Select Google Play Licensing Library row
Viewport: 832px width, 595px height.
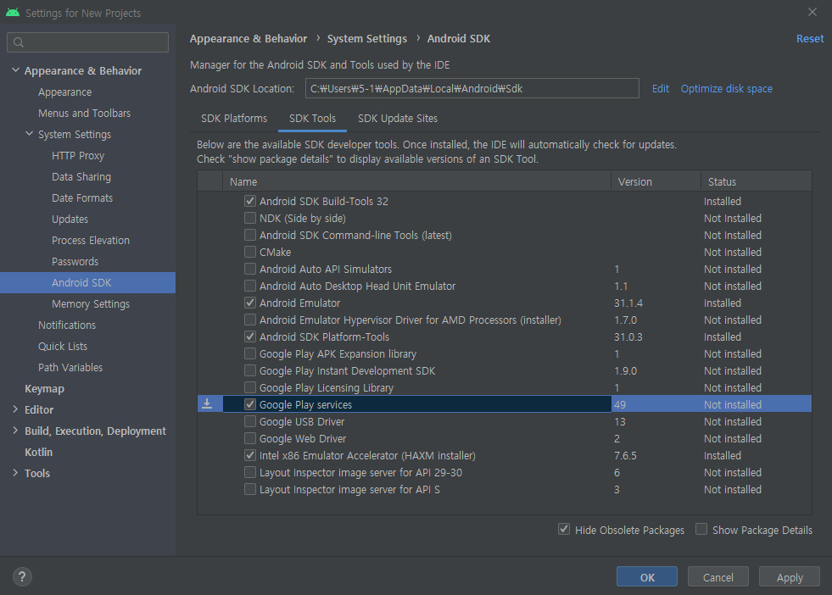coord(504,387)
